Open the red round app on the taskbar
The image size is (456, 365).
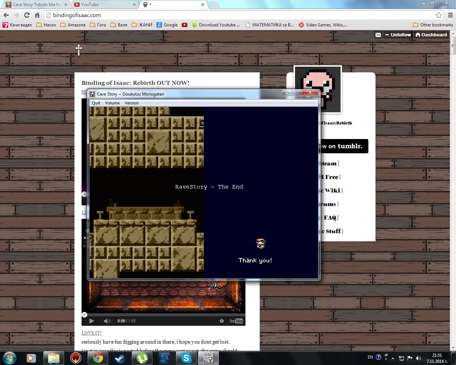point(76,358)
